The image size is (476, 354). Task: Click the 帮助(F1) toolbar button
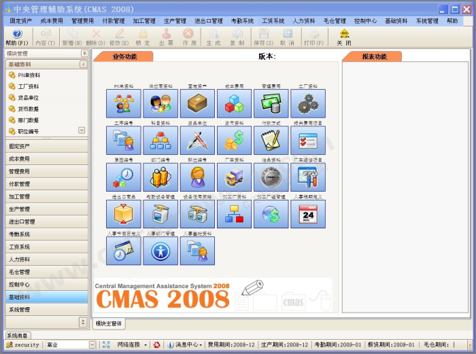(x=17, y=37)
